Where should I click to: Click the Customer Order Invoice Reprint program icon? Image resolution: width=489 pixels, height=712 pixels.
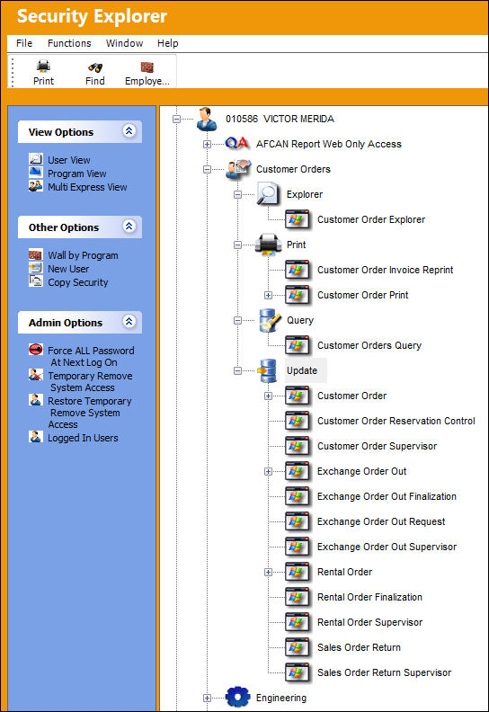(298, 271)
